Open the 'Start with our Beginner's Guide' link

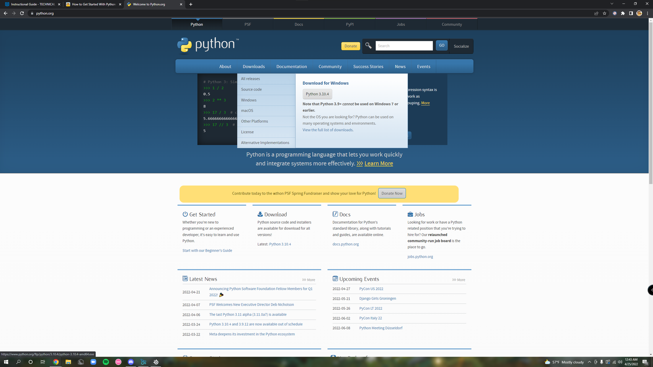click(207, 251)
